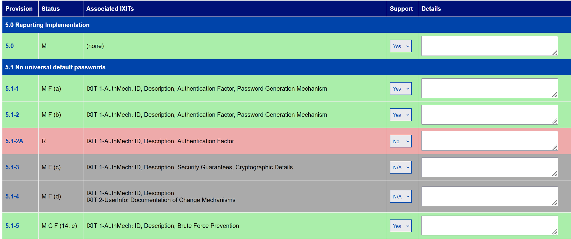Open Support dropdown for provision 5.1-5
Viewport: 571px width, 239px height.
coord(401,226)
